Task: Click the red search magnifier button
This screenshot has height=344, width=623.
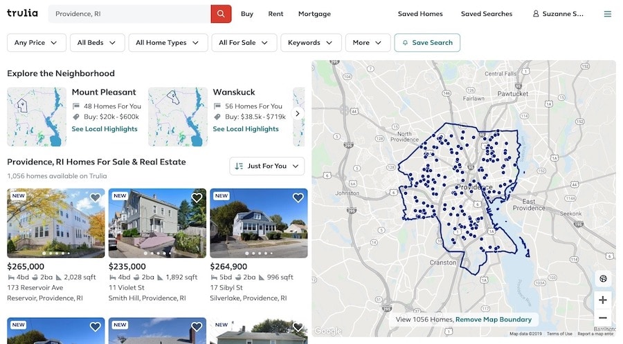Action: 221,14
